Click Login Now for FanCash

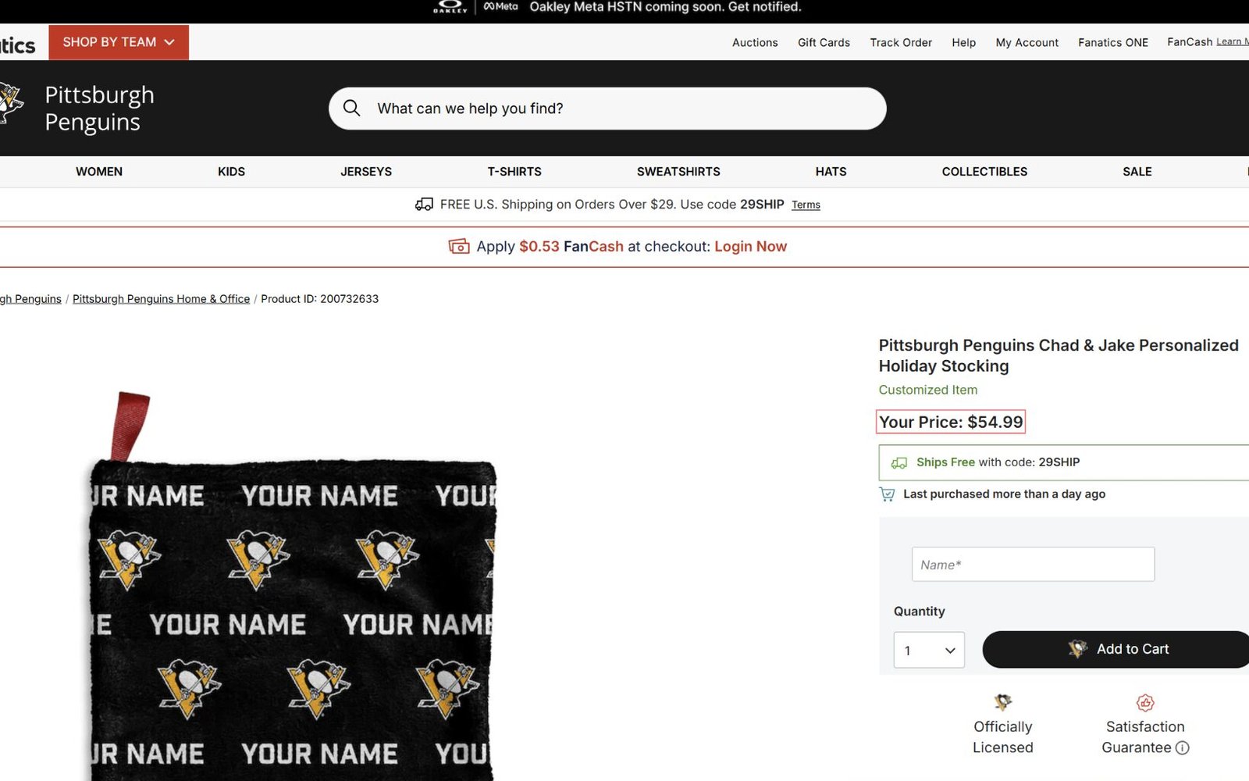pos(750,246)
